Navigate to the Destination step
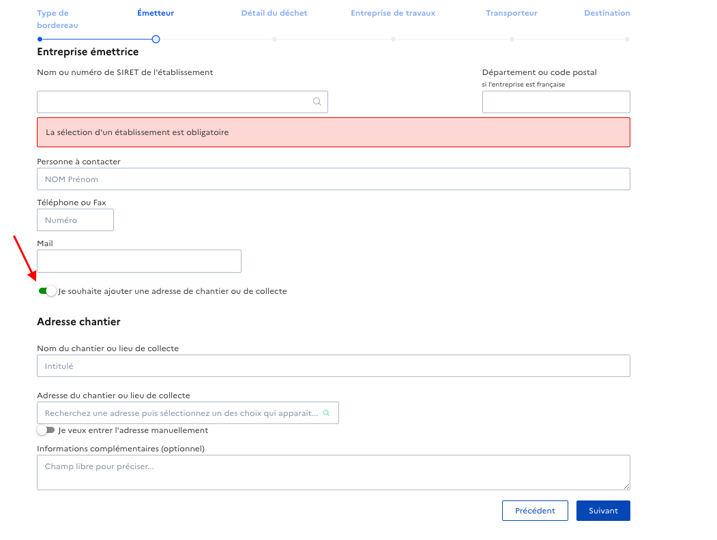The image size is (717, 540). pyautogui.click(x=607, y=13)
